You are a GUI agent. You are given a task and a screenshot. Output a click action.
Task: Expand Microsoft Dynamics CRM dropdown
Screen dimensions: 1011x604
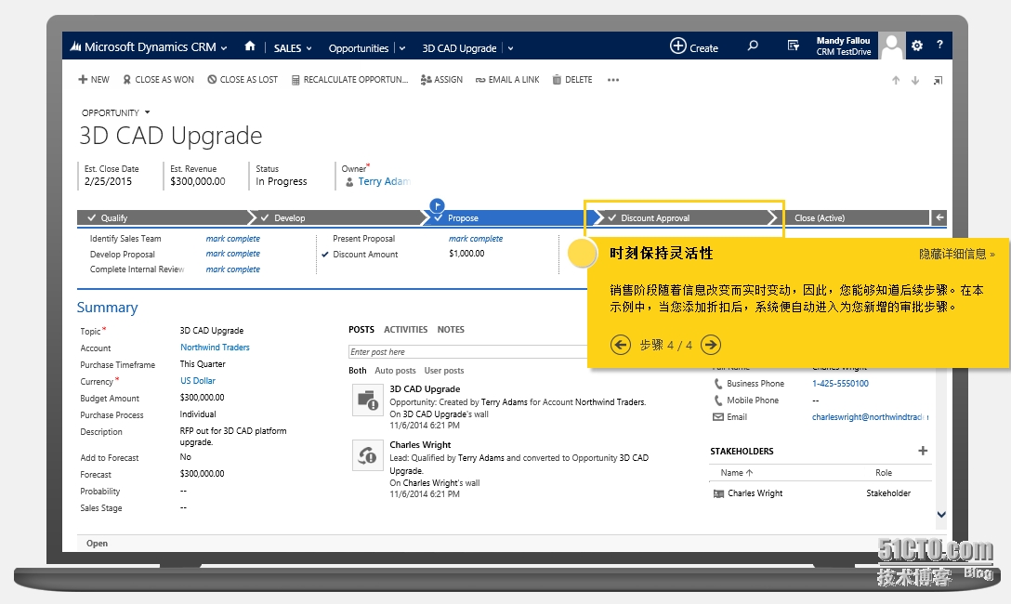tap(224, 48)
